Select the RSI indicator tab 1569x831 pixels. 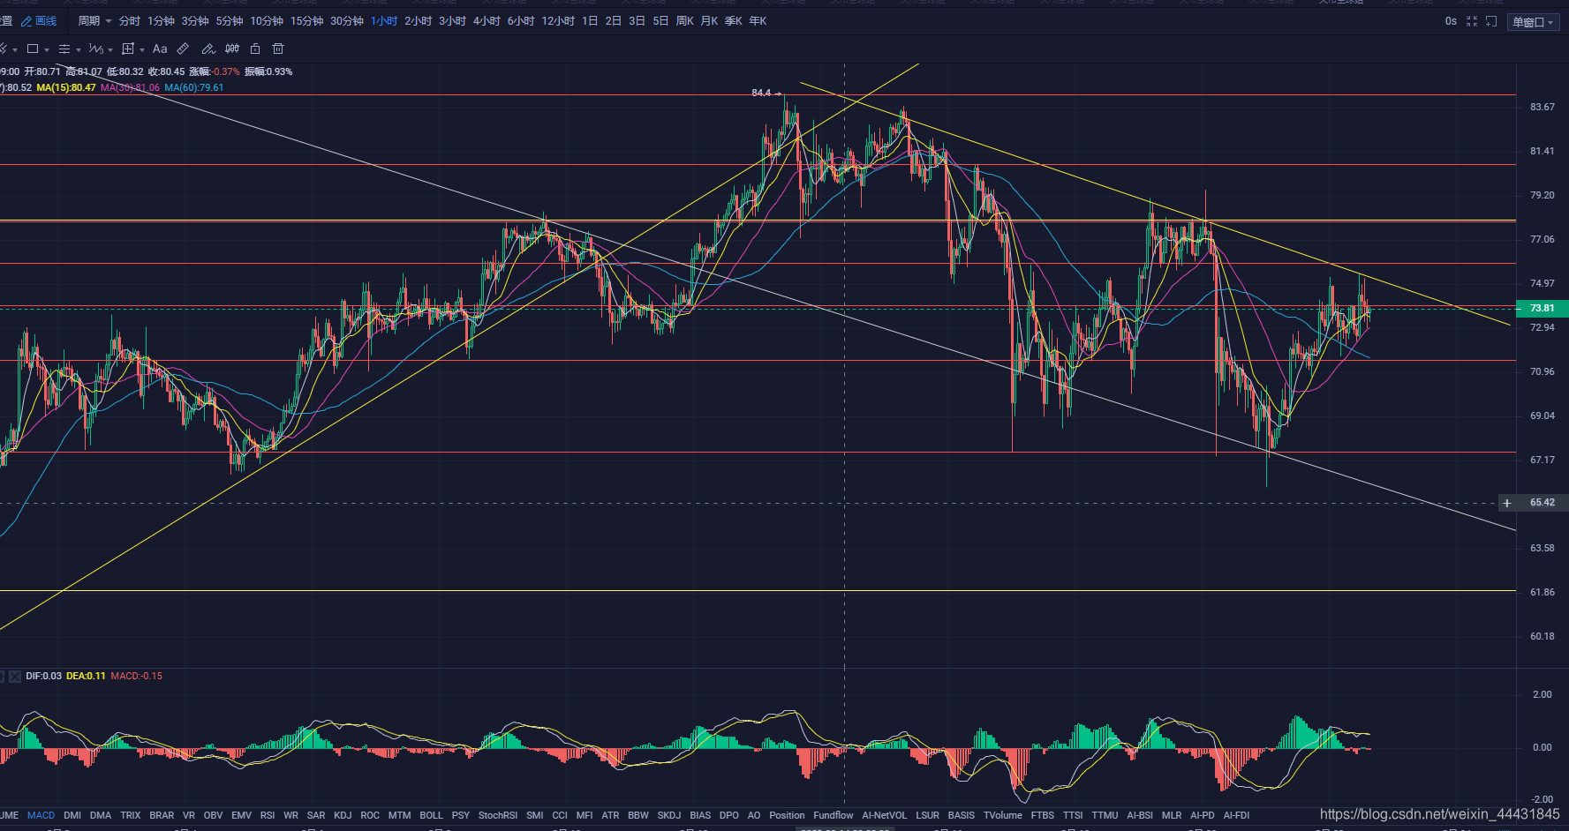268,816
